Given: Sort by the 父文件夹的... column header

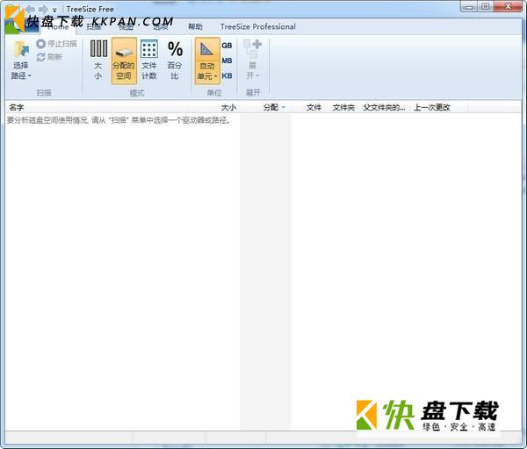Looking at the screenshot, I should [x=384, y=107].
